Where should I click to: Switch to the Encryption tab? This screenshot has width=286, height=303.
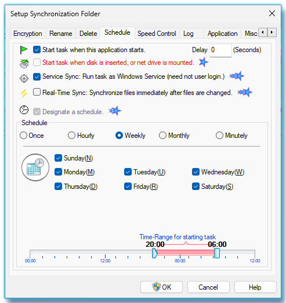(28, 34)
